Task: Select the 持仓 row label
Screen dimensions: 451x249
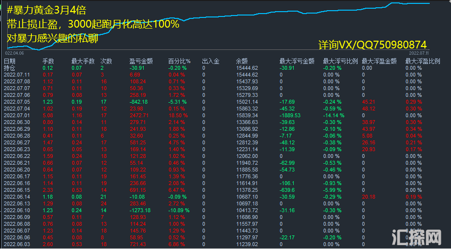Action: click(x=10, y=68)
